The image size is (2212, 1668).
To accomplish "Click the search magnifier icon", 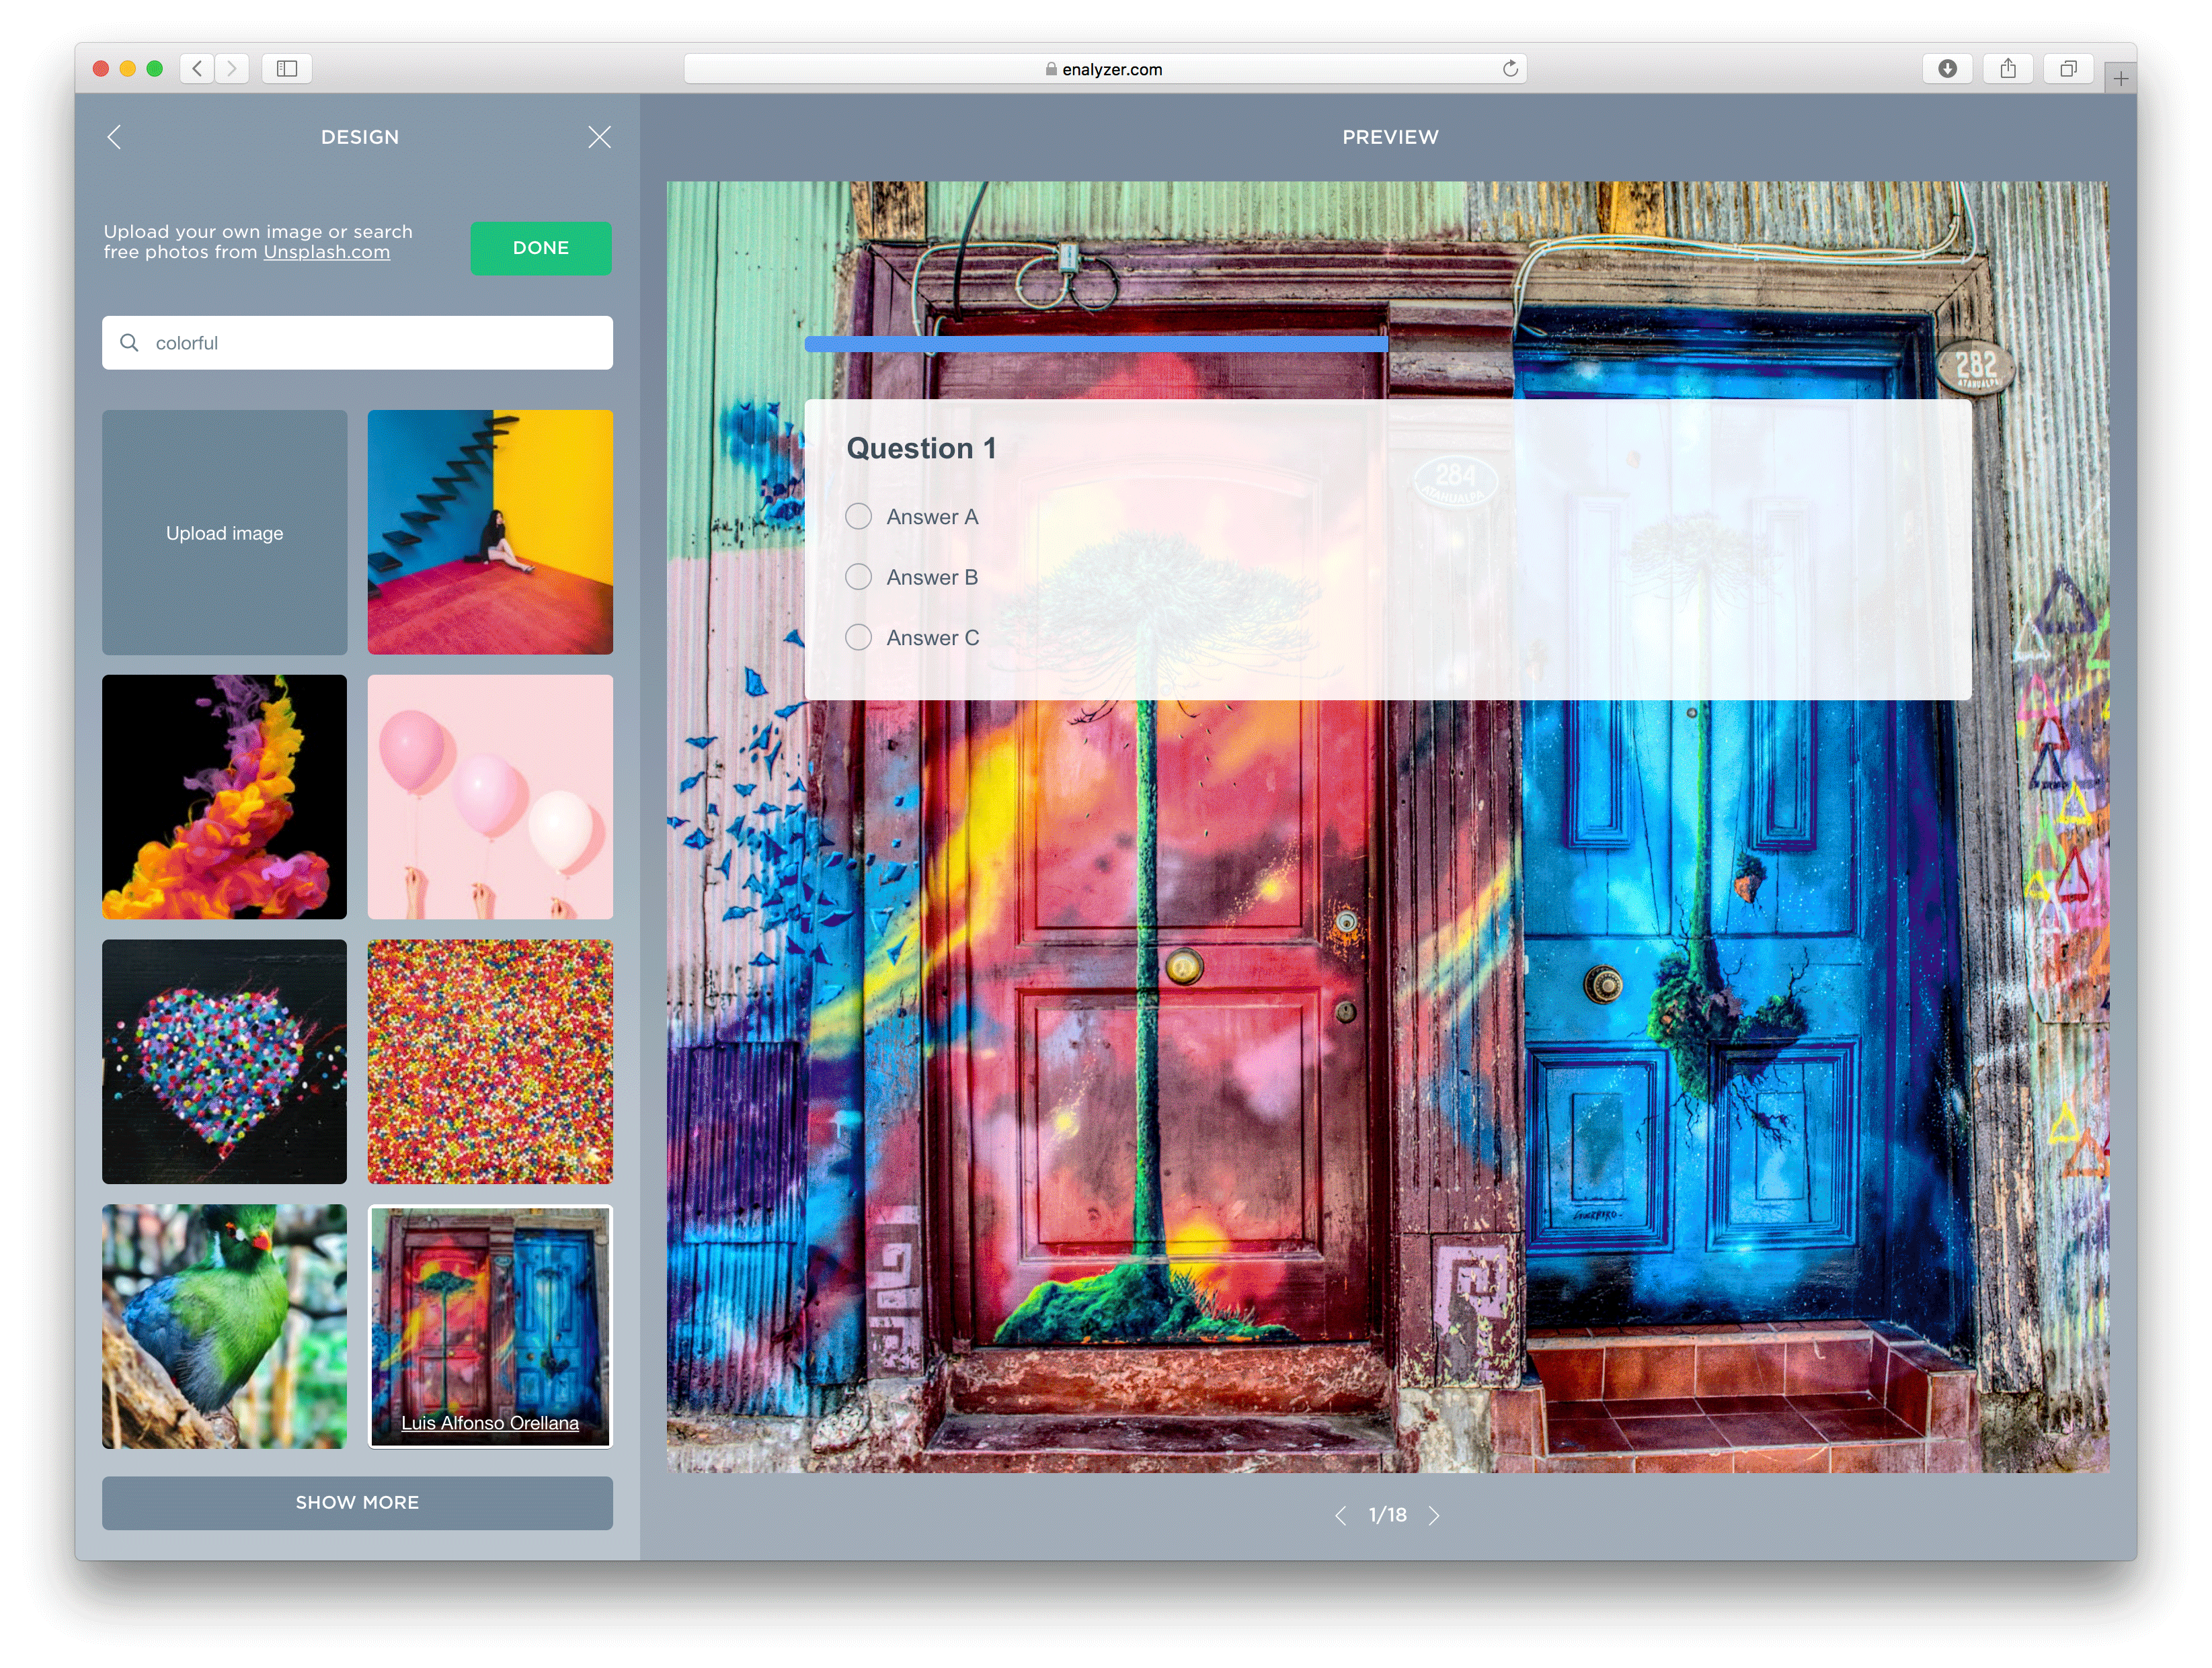I will tap(129, 343).
